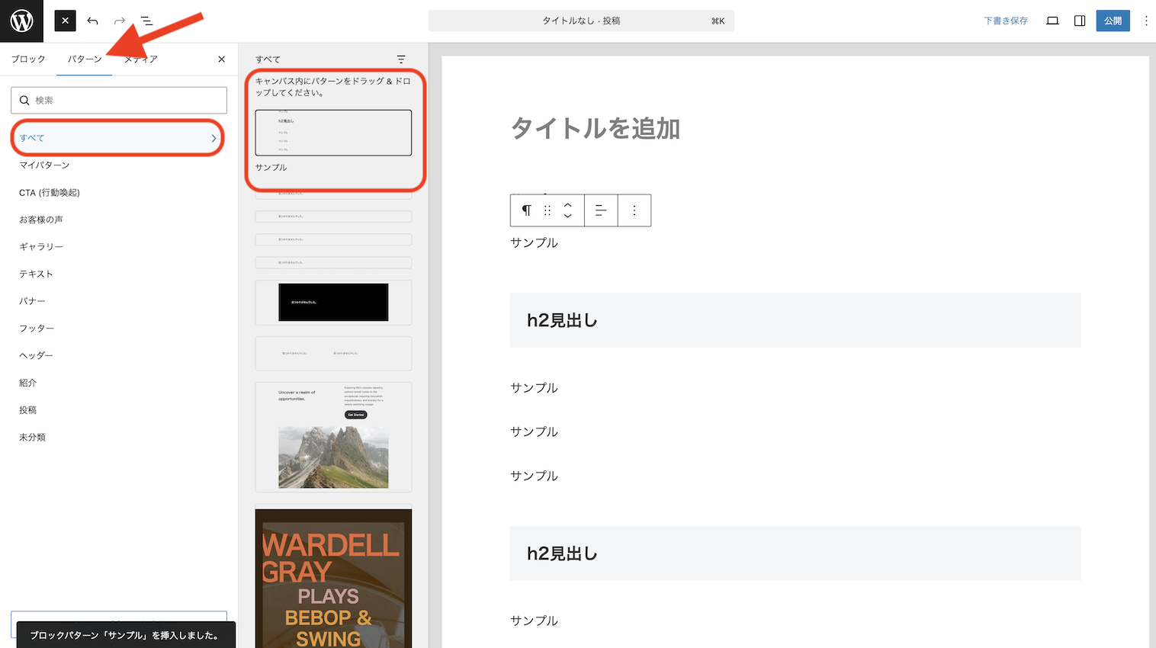Click the 下書き保存 link
This screenshot has height=648, width=1156.
[1005, 21]
